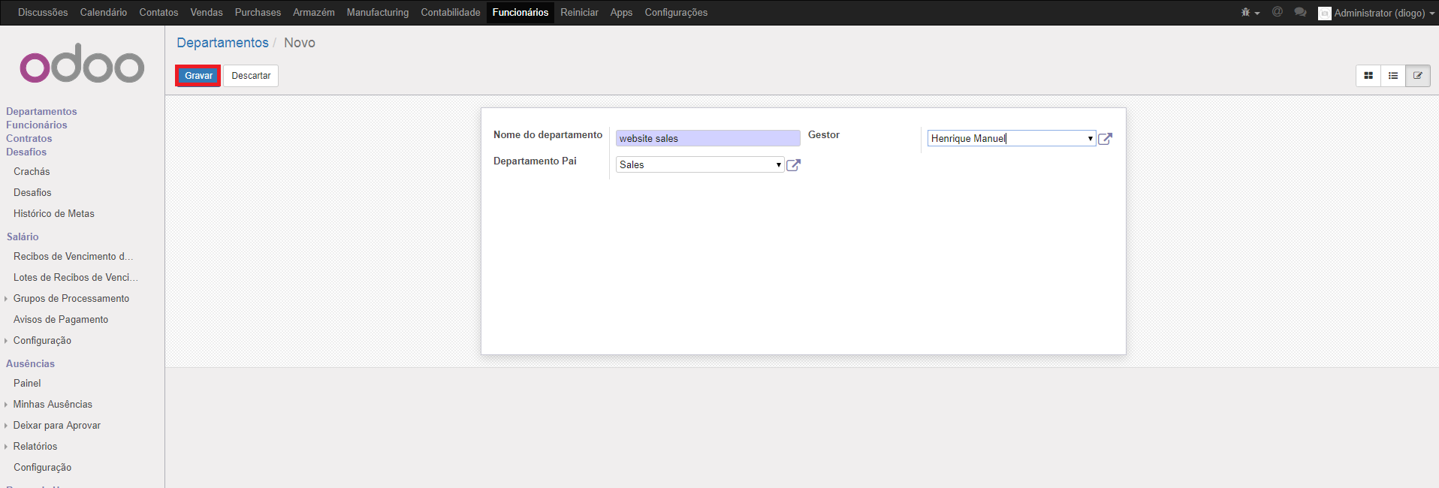Open the Manufacturing menu
This screenshot has width=1439, height=488.
(x=377, y=13)
